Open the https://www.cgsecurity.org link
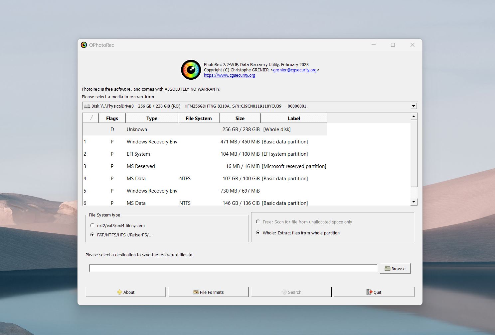Image resolution: width=495 pixels, height=335 pixels. [230, 75]
